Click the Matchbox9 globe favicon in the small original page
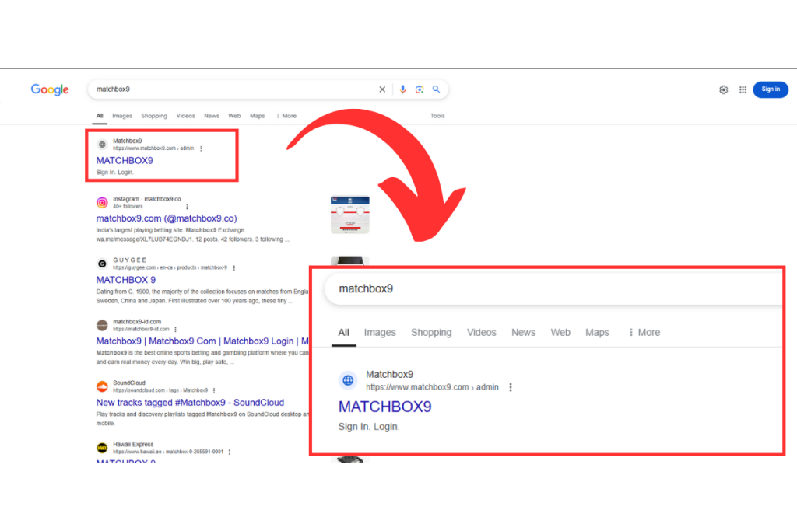The height and width of the screenshot is (531, 797). (x=102, y=145)
